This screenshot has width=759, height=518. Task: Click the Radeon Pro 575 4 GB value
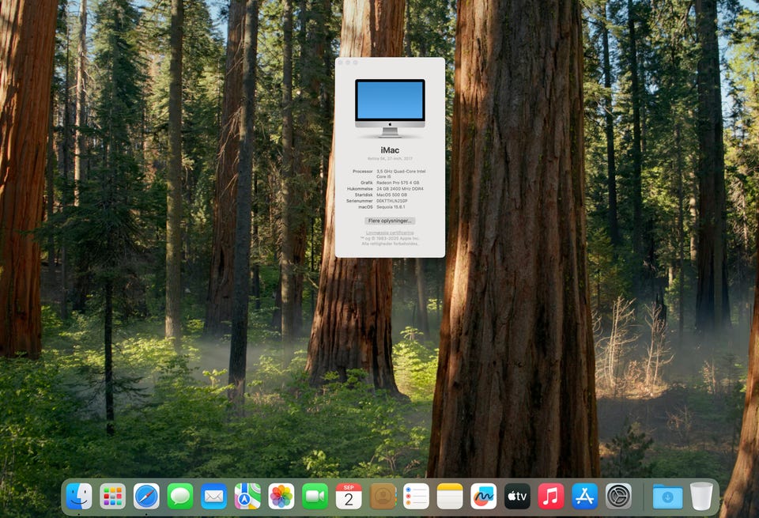click(398, 183)
